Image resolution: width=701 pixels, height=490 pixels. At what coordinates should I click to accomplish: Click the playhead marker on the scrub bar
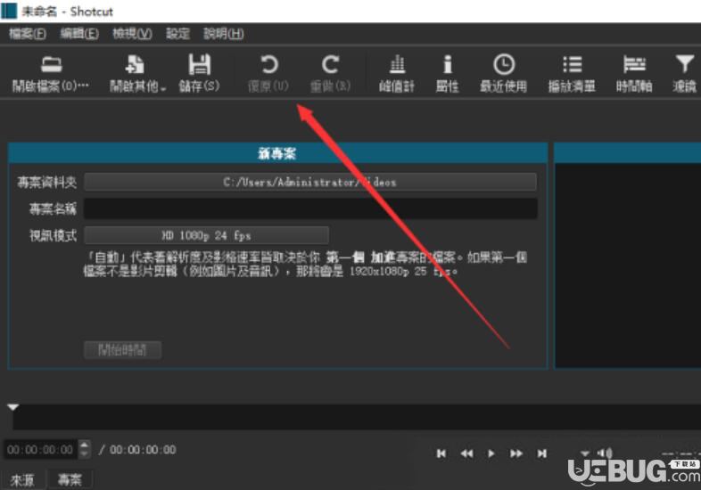tap(12, 407)
